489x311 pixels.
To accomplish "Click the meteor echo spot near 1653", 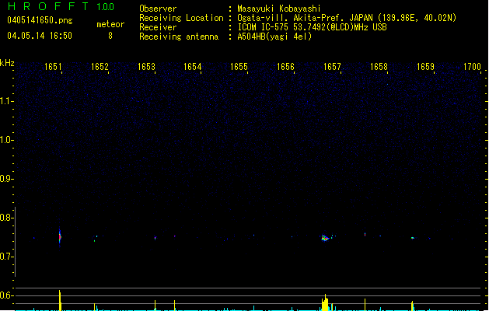I will pyautogui.click(x=155, y=238).
